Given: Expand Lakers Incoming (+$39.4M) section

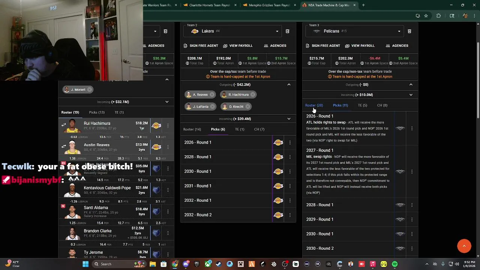Looking at the screenshot, I should tap(289, 119).
